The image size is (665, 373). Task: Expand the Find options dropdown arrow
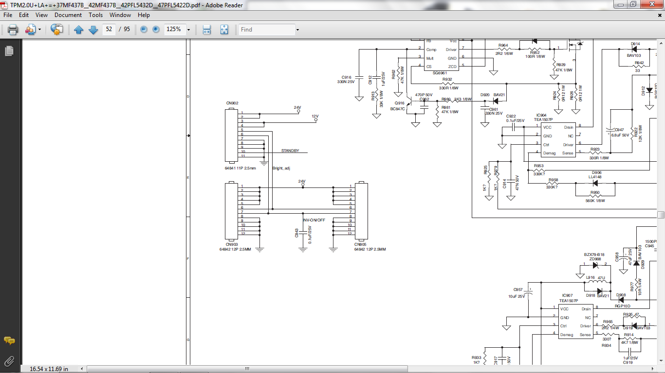(297, 30)
